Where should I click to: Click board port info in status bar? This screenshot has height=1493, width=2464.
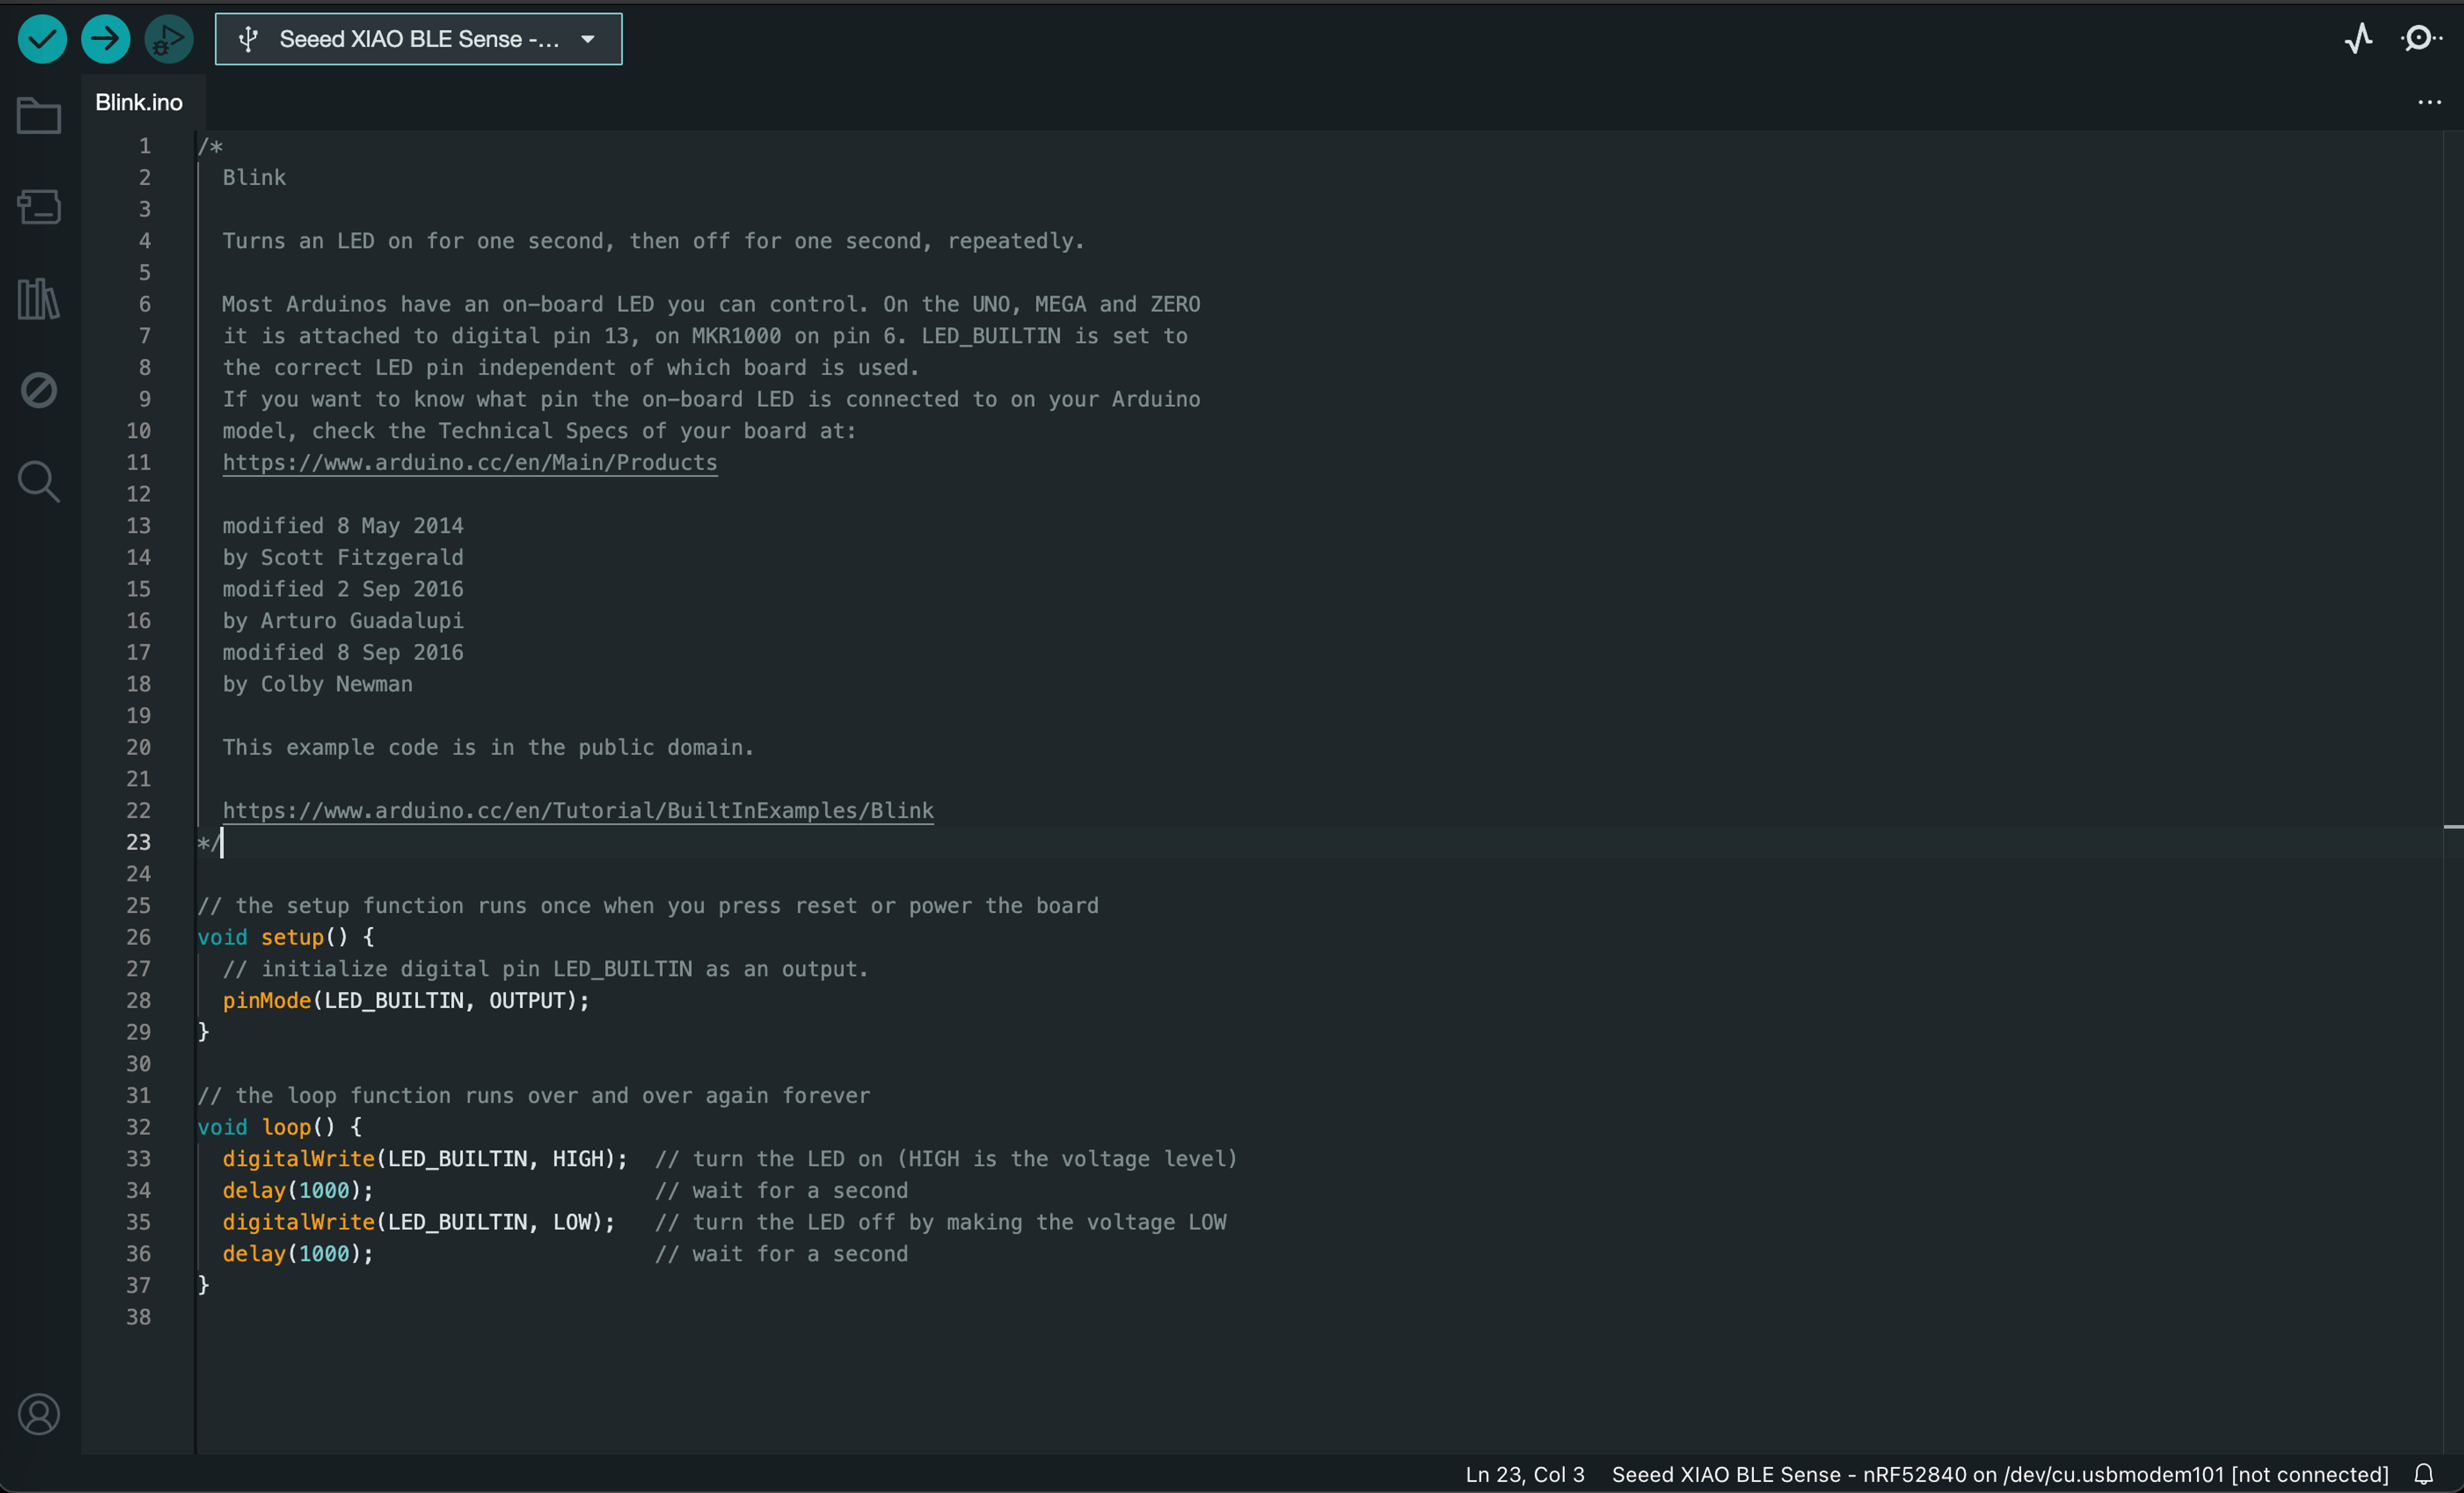coord(1999,1474)
